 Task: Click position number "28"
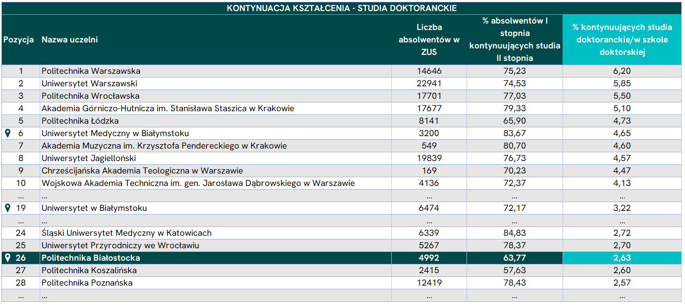(x=21, y=283)
